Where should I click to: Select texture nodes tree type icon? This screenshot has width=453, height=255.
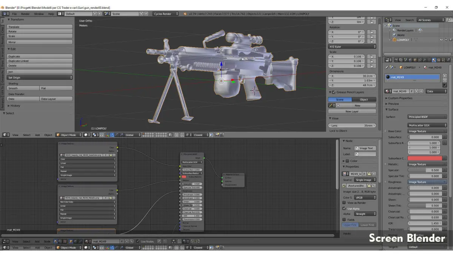65,241
